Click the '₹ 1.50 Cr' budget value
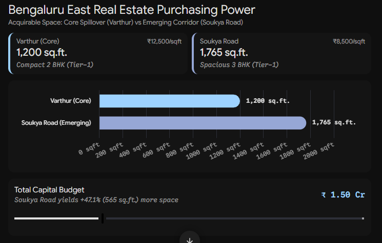Viewport: 382px width, 243px height. pyautogui.click(x=343, y=194)
